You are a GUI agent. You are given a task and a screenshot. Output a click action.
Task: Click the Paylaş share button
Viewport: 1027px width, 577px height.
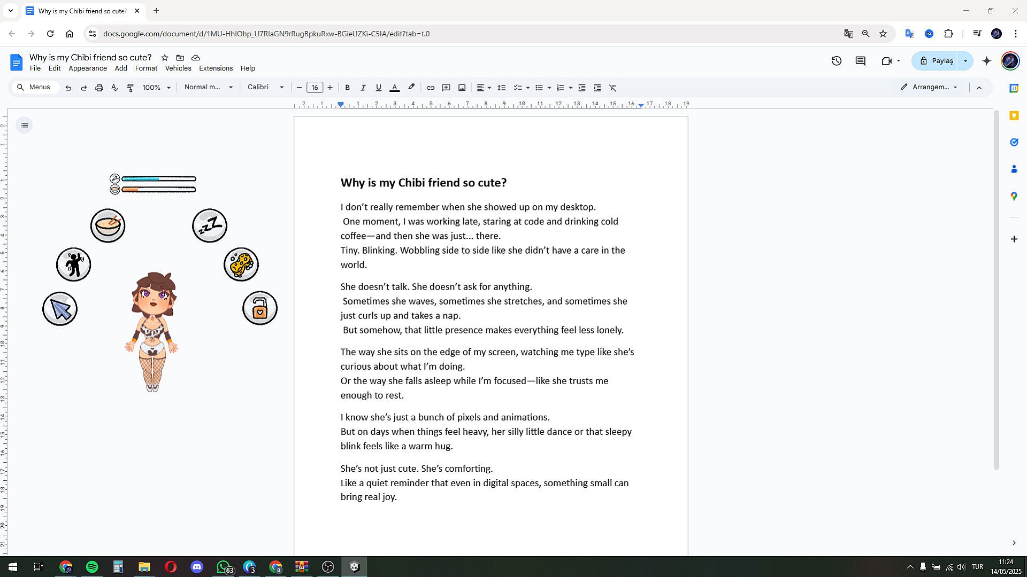tap(937, 61)
